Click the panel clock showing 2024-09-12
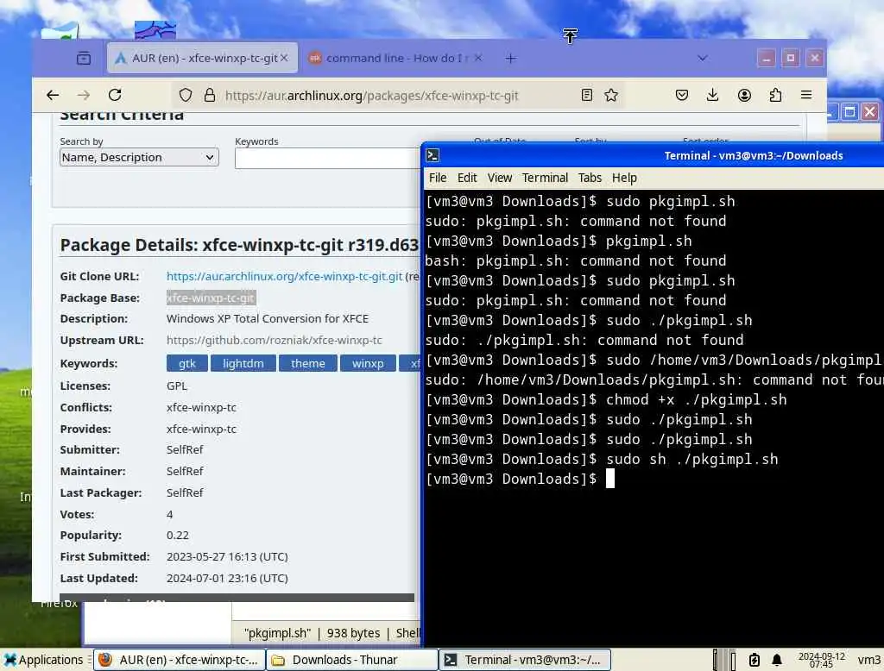 pos(822,660)
